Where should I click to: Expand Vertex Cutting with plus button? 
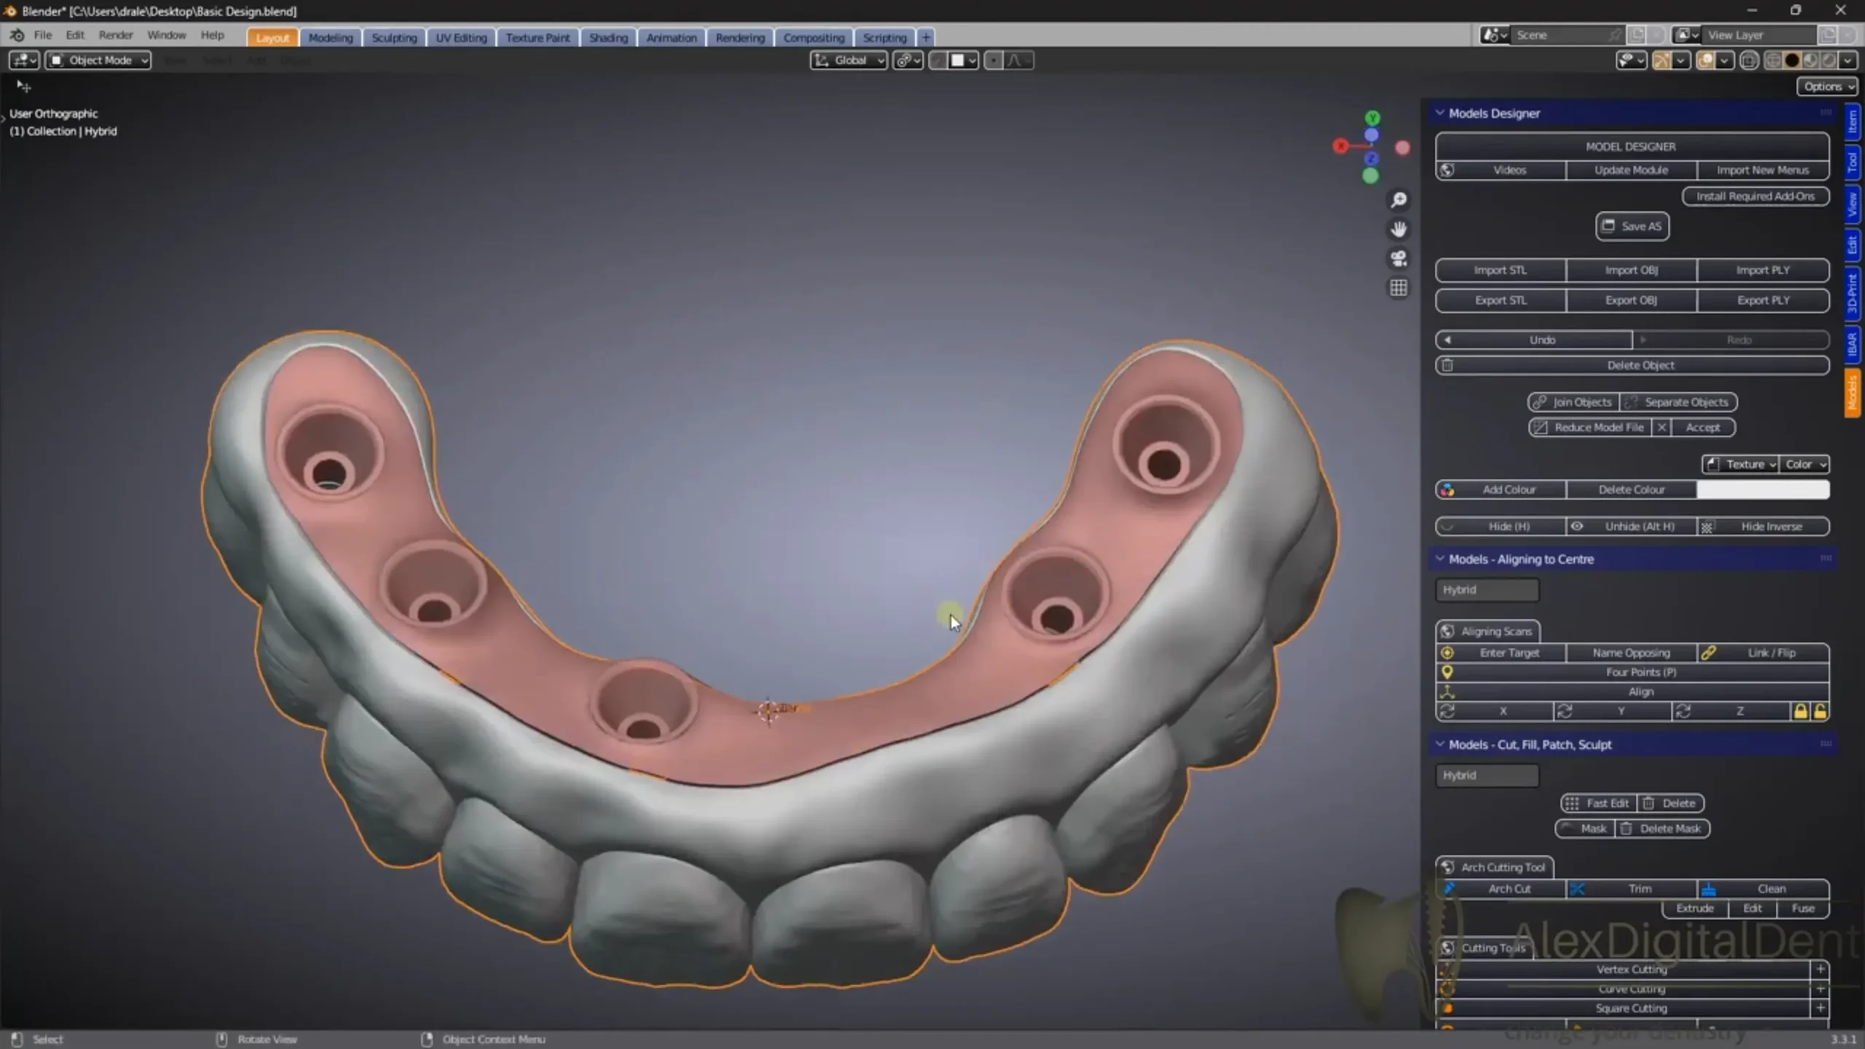1820,969
